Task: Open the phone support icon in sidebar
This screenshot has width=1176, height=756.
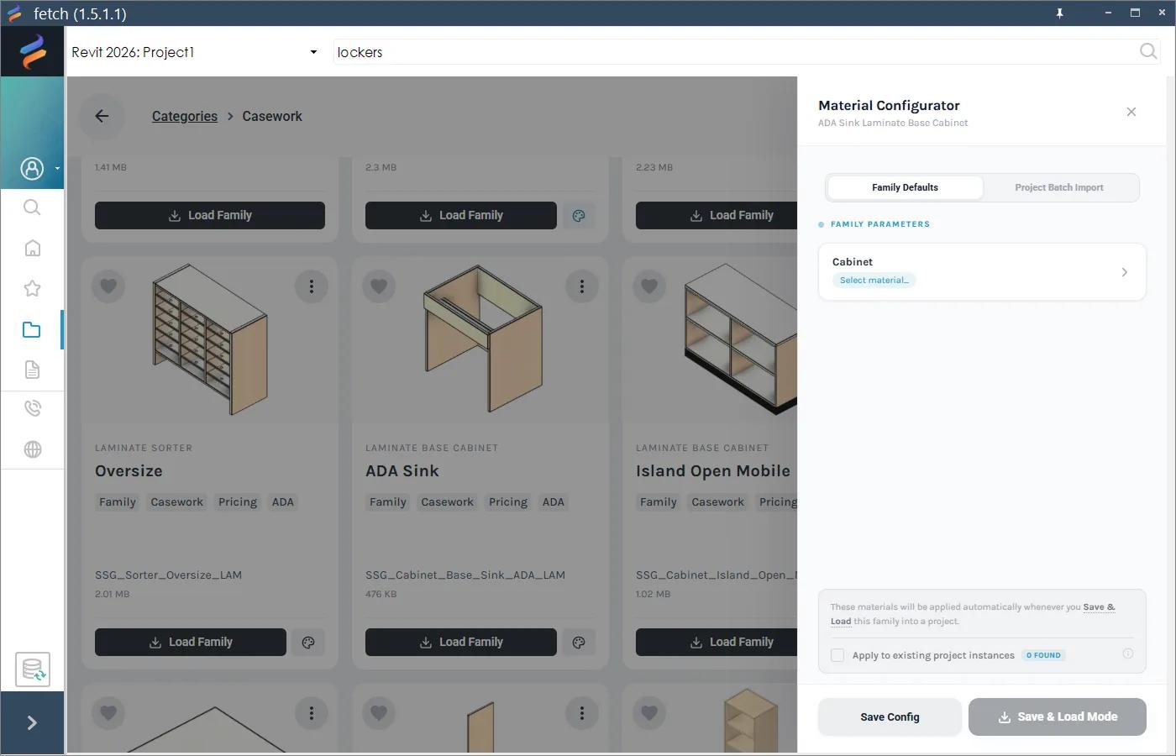Action: click(32, 408)
